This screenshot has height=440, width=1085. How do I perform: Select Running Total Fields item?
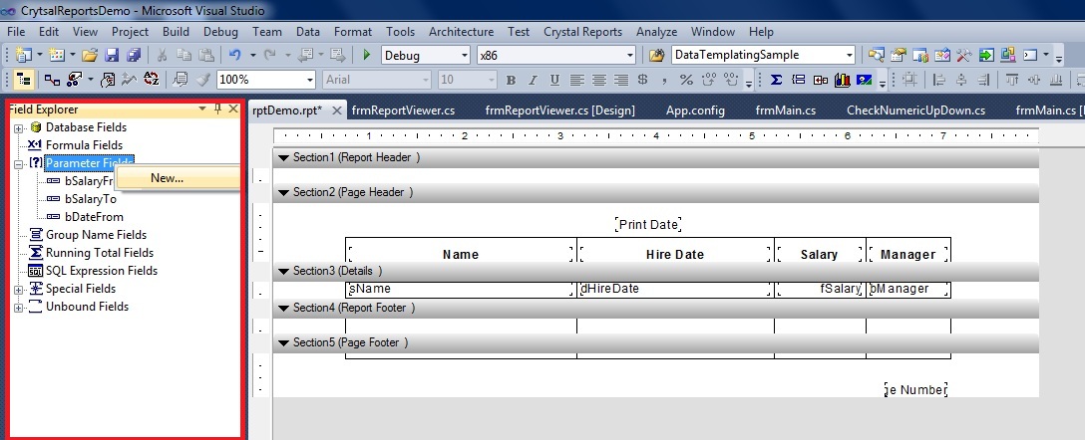100,253
